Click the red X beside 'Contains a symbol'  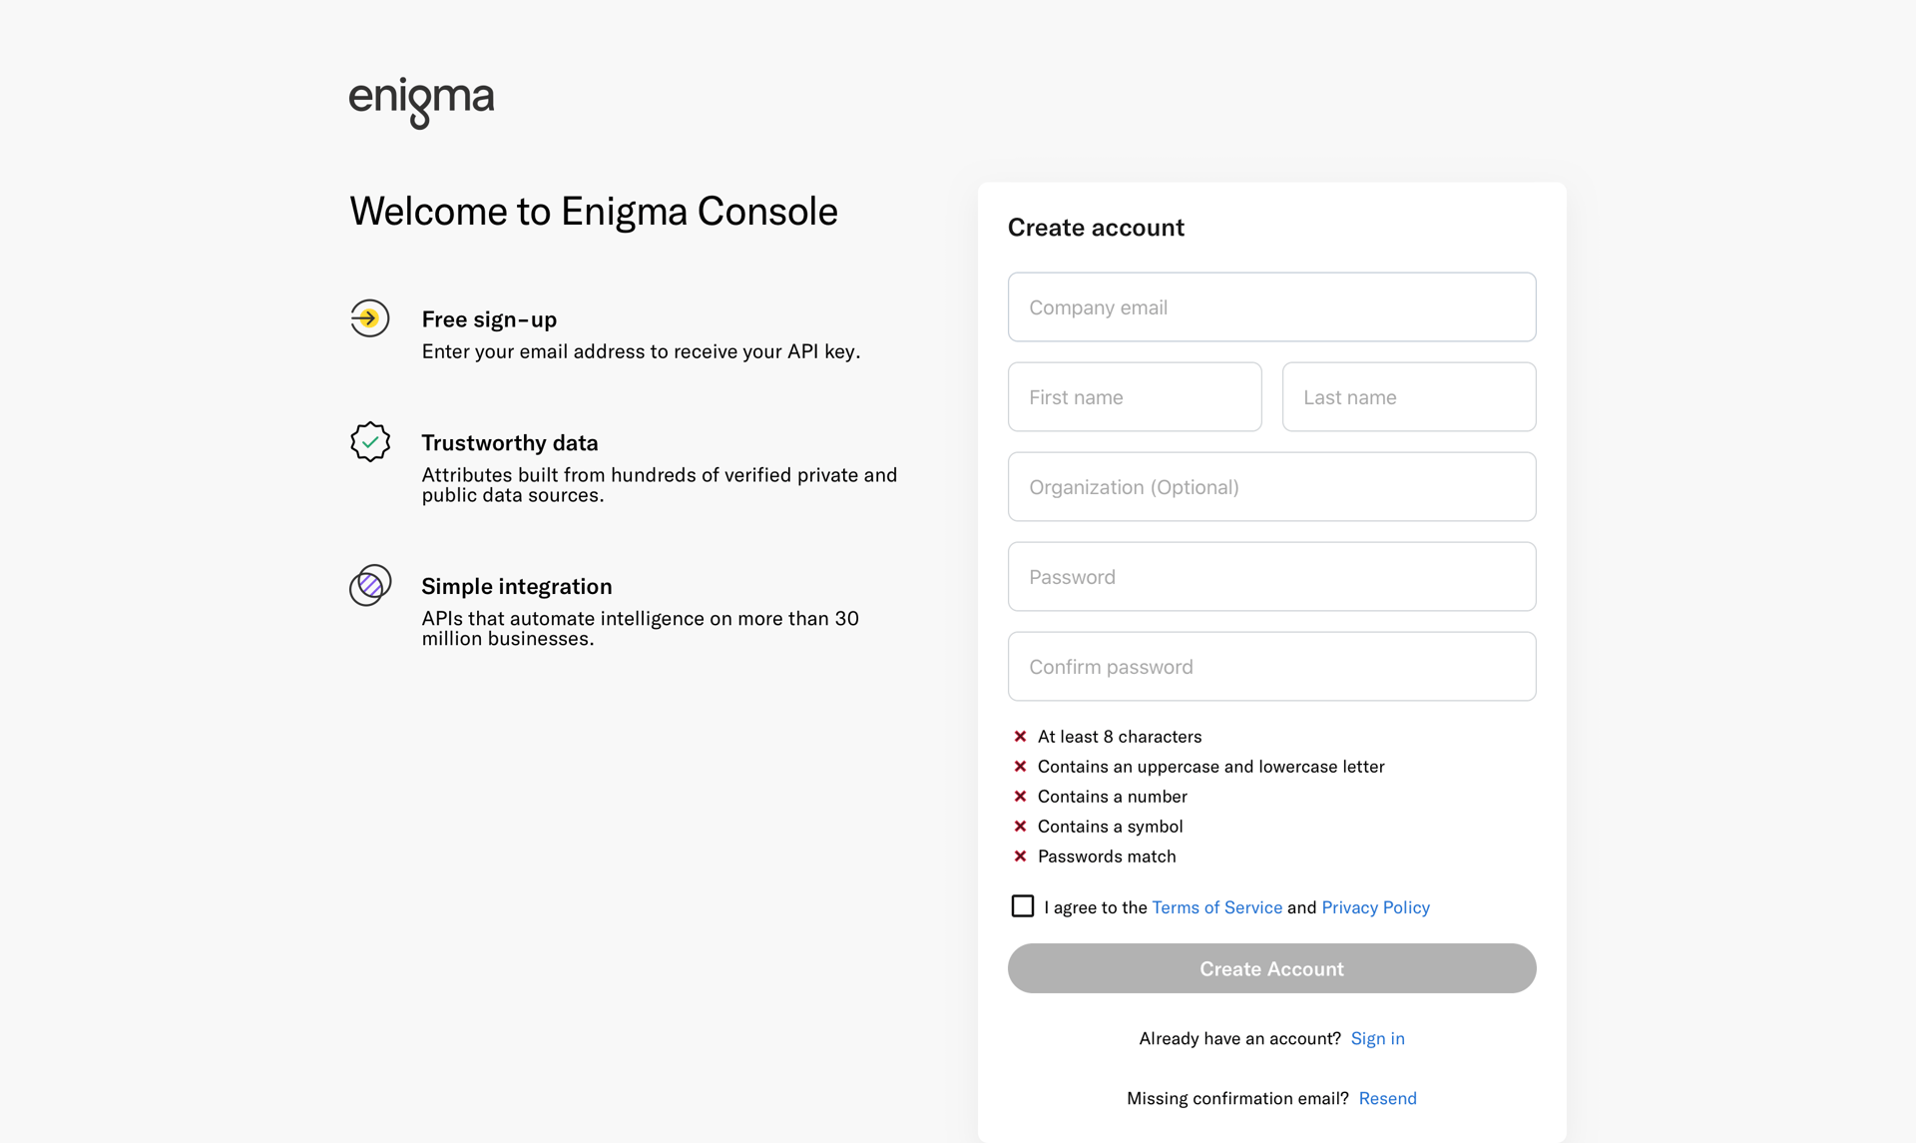click(1021, 826)
